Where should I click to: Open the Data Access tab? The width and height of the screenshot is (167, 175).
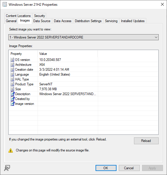[63, 21]
